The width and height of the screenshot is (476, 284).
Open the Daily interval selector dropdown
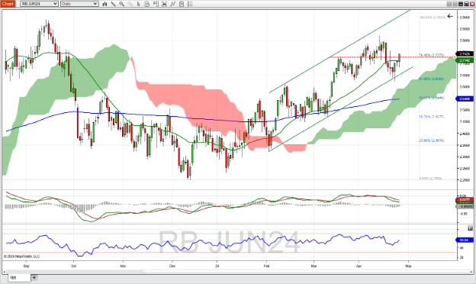coord(79,4)
